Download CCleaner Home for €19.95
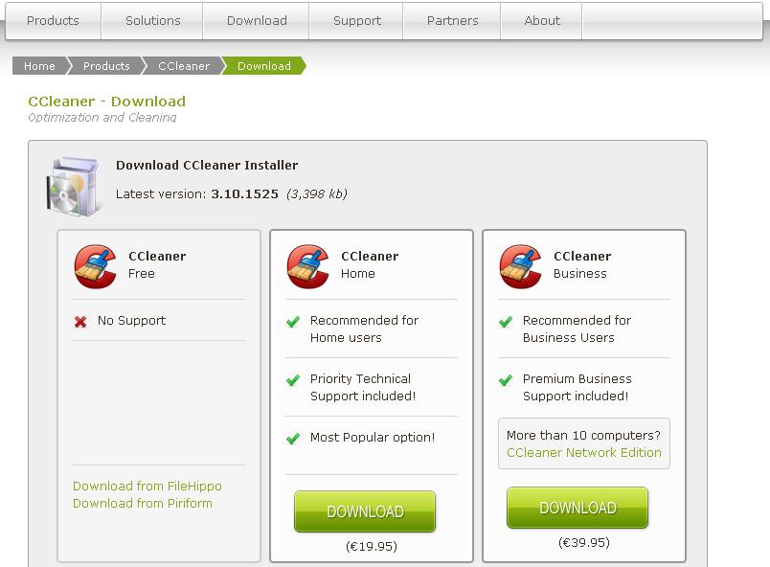The width and height of the screenshot is (770, 567). click(365, 511)
